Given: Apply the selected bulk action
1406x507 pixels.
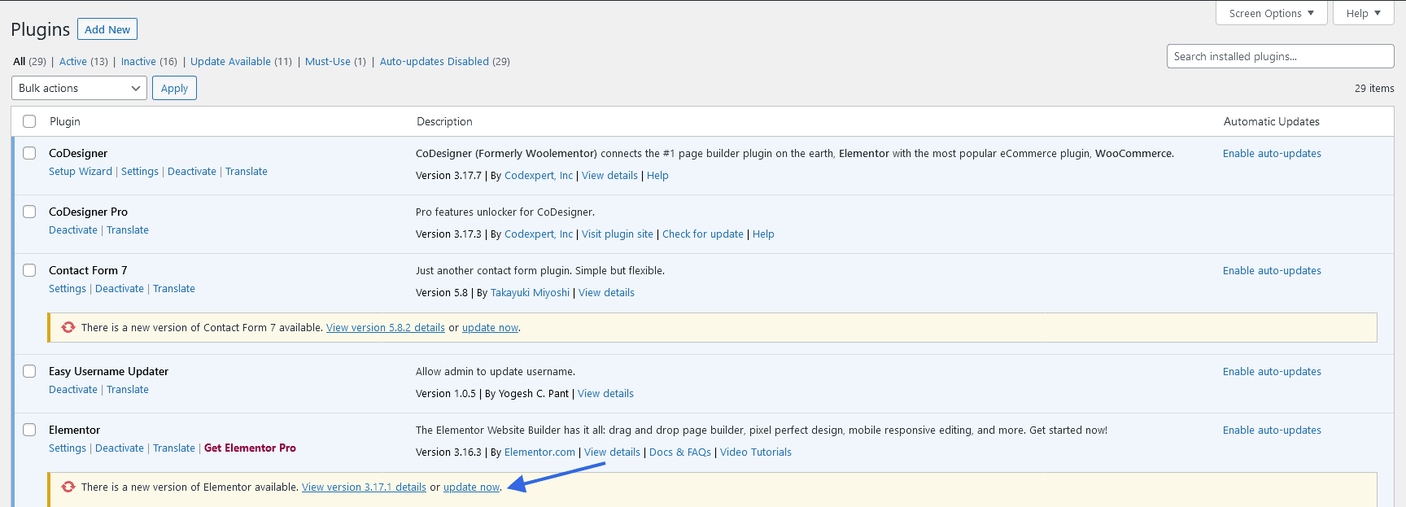Looking at the screenshot, I should click(174, 88).
